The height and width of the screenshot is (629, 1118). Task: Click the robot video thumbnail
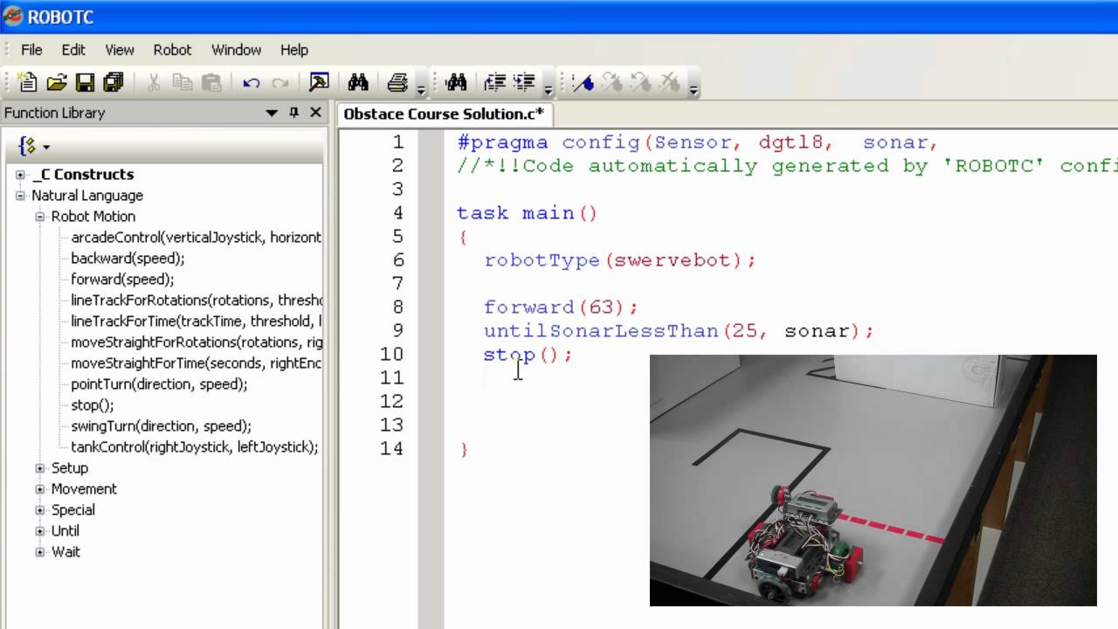click(873, 480)
